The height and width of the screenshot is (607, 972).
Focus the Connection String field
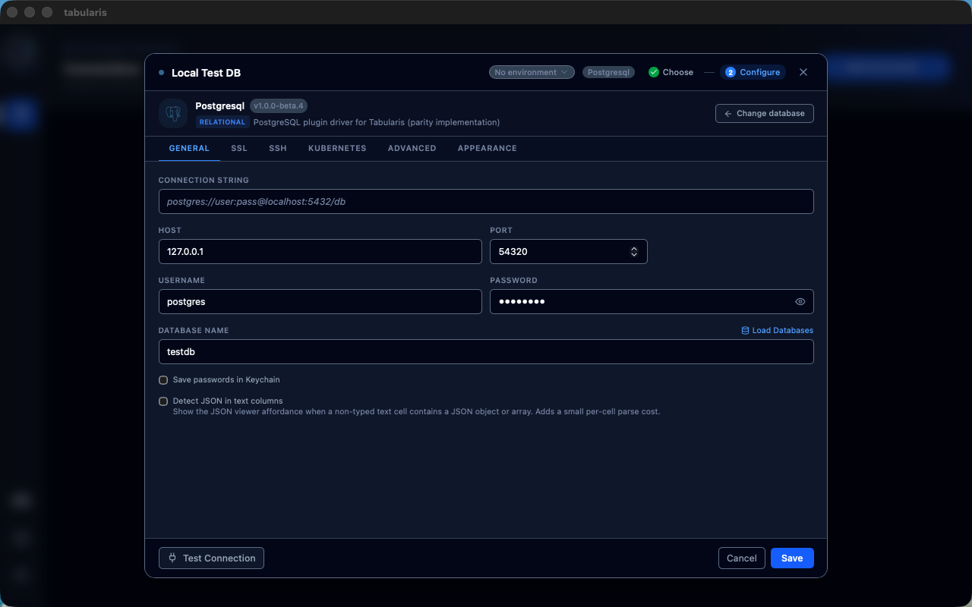pyautogui.click(x=486, y=202)
